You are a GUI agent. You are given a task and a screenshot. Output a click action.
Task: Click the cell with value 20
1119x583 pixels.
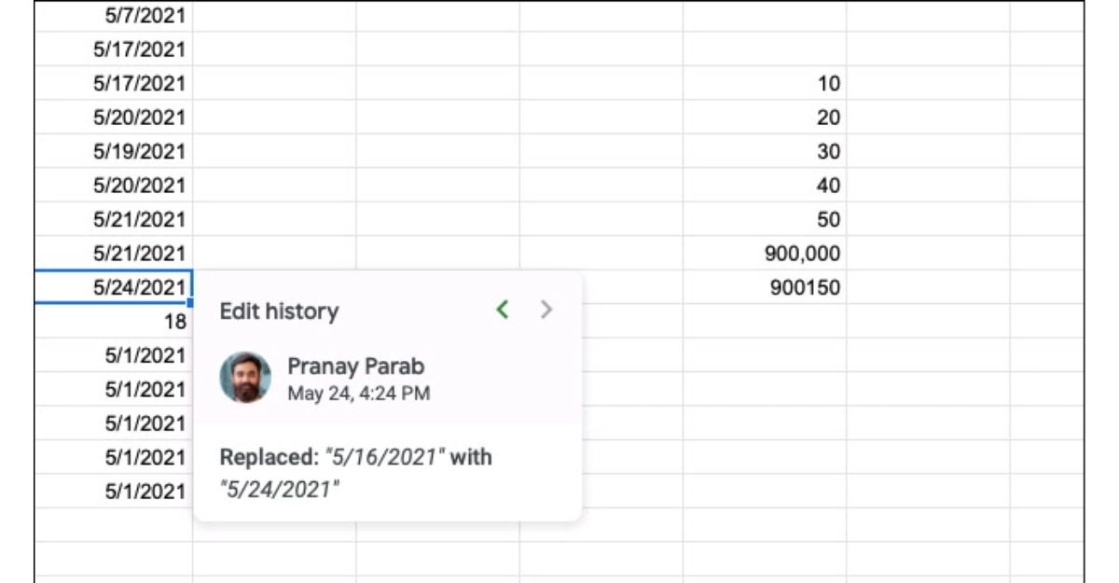tap(765, 118)
